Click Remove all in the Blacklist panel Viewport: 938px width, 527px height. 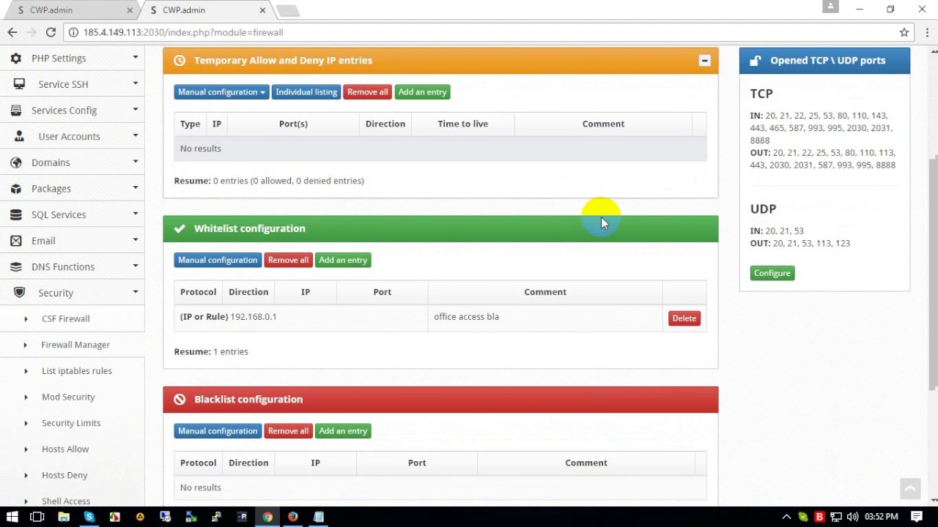(x=288, y=431)
